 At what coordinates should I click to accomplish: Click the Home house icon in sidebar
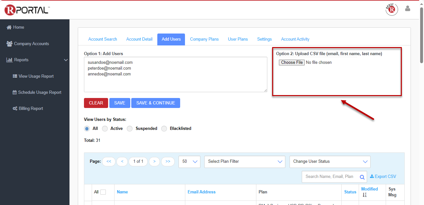coord(9,27)
